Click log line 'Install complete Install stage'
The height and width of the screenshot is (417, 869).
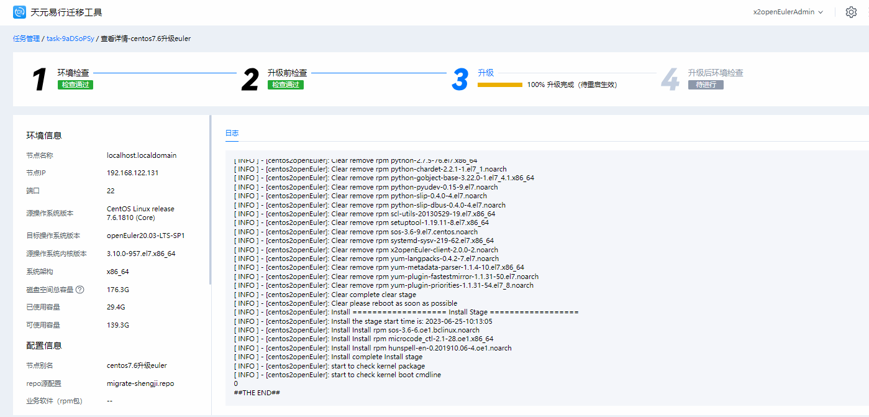[328, 357]
